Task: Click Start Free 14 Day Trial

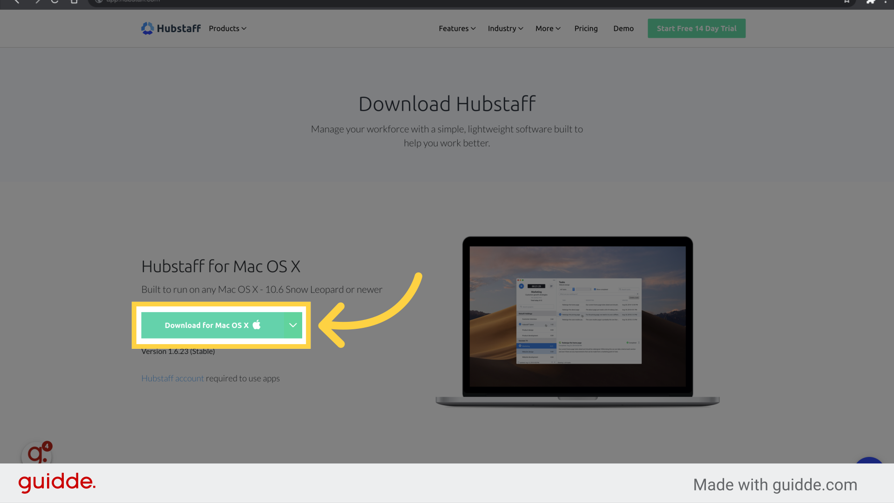Action: coord(696,28)
